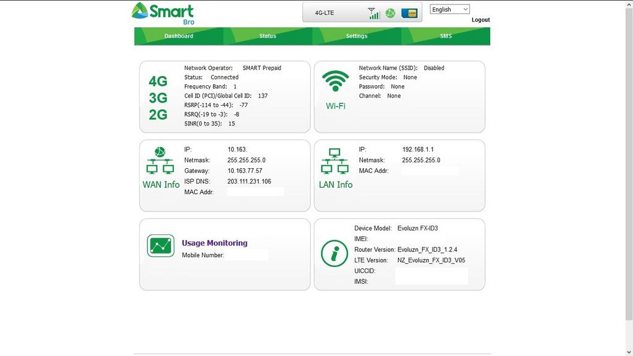
Task: Click the 'Mobile Number:' label
Action: tap(203, 255)
